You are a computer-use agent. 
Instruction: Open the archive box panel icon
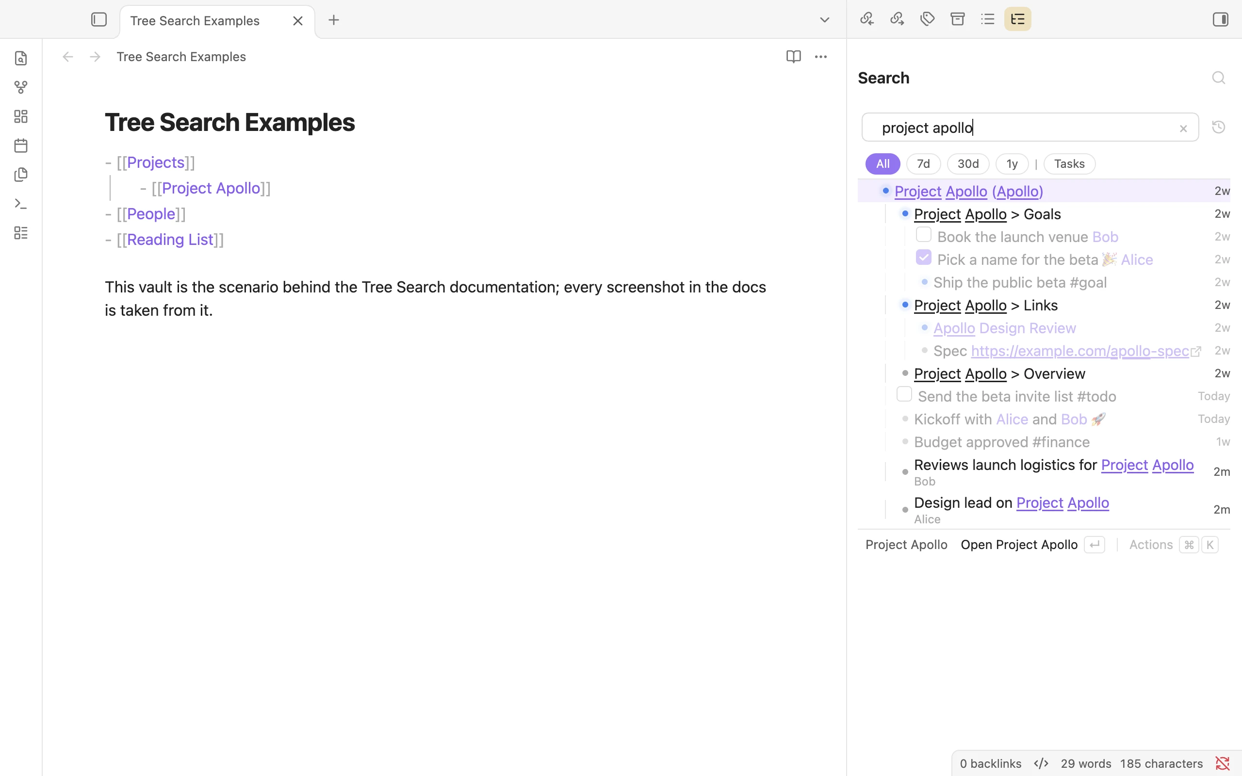pyautogui.click(x=958, y=19)
